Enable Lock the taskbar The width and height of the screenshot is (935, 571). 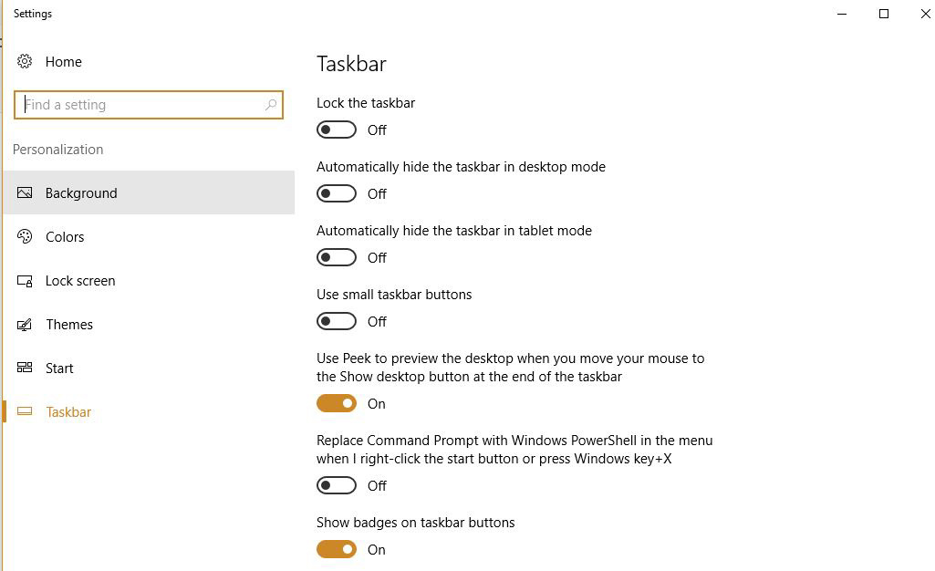point(336,130)
